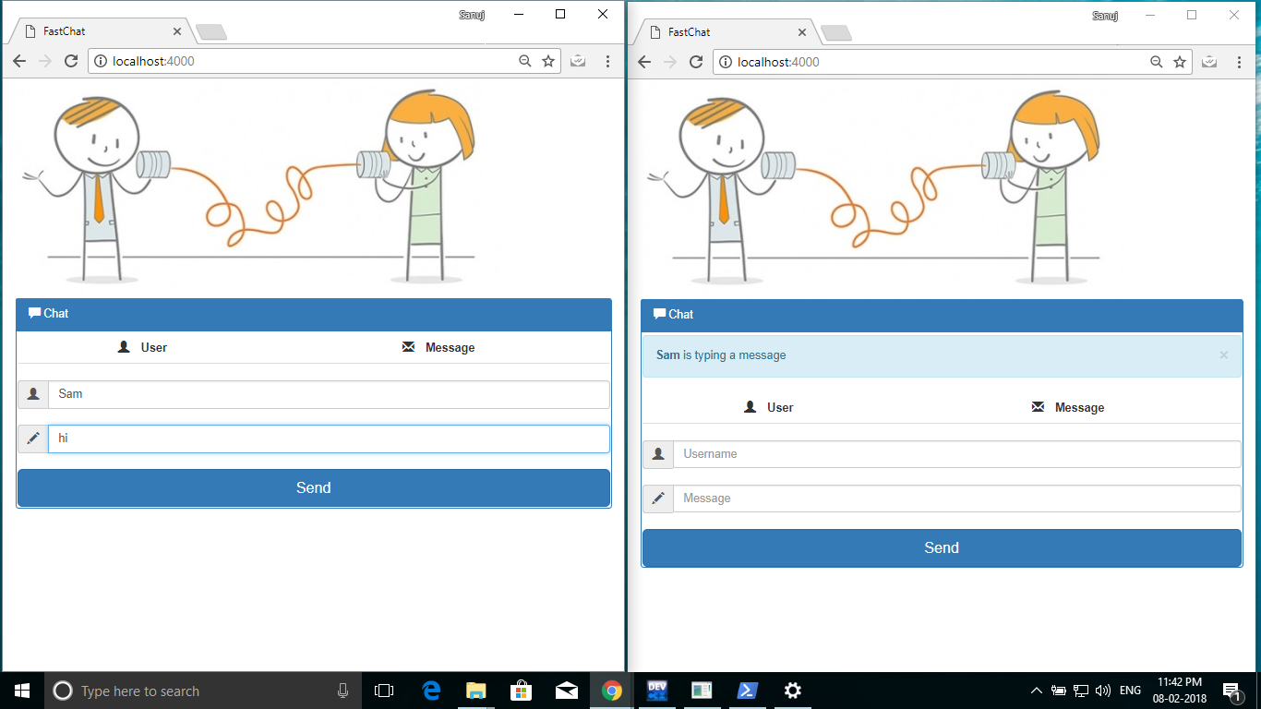Click extension icon in left window toolbar
The width and height of the screenshot is (1261, 709).
coord(578,61)
